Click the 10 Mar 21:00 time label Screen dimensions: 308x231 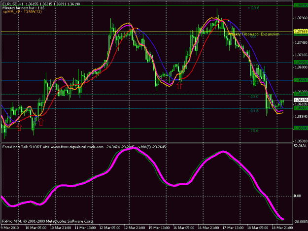(61, 228)
